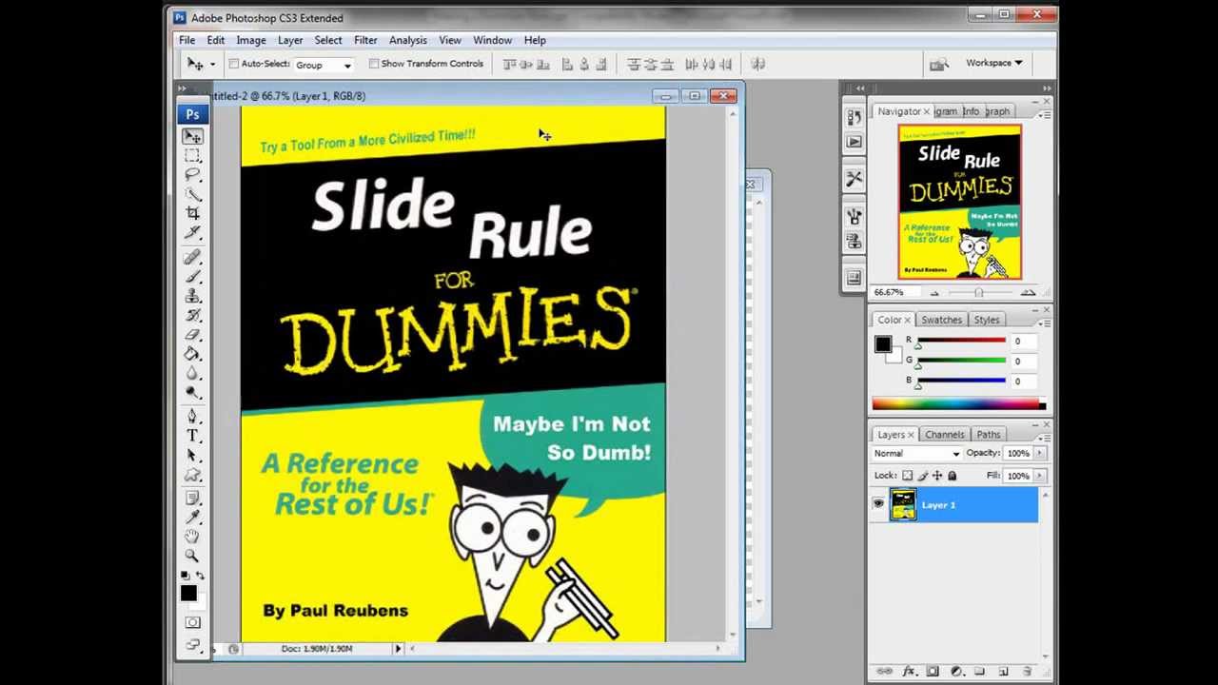The width and height of the screenshot is (1218, 685).
Task: Select the Notes tool
Action: tap(192, 499)
